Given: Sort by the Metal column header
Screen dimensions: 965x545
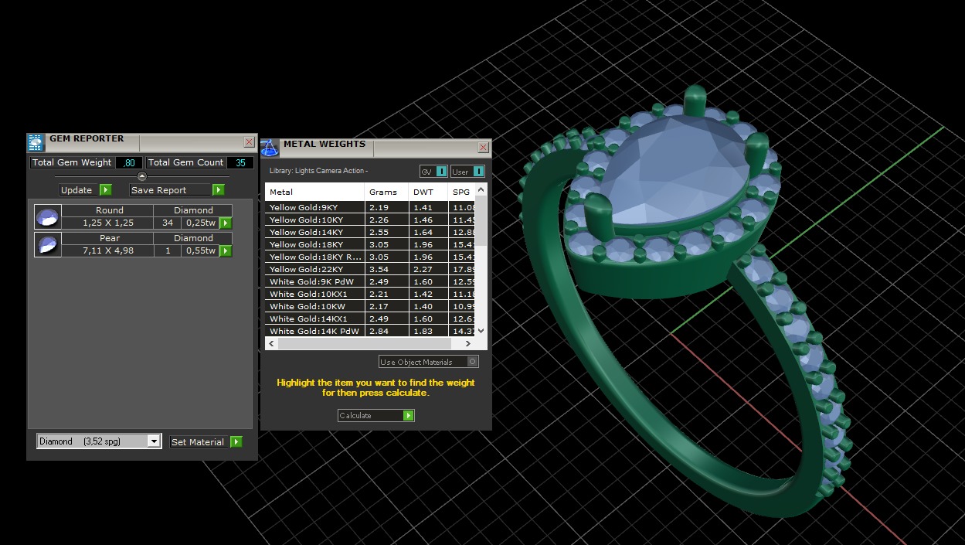Looking at the screenshot, I should click(314, 192).
